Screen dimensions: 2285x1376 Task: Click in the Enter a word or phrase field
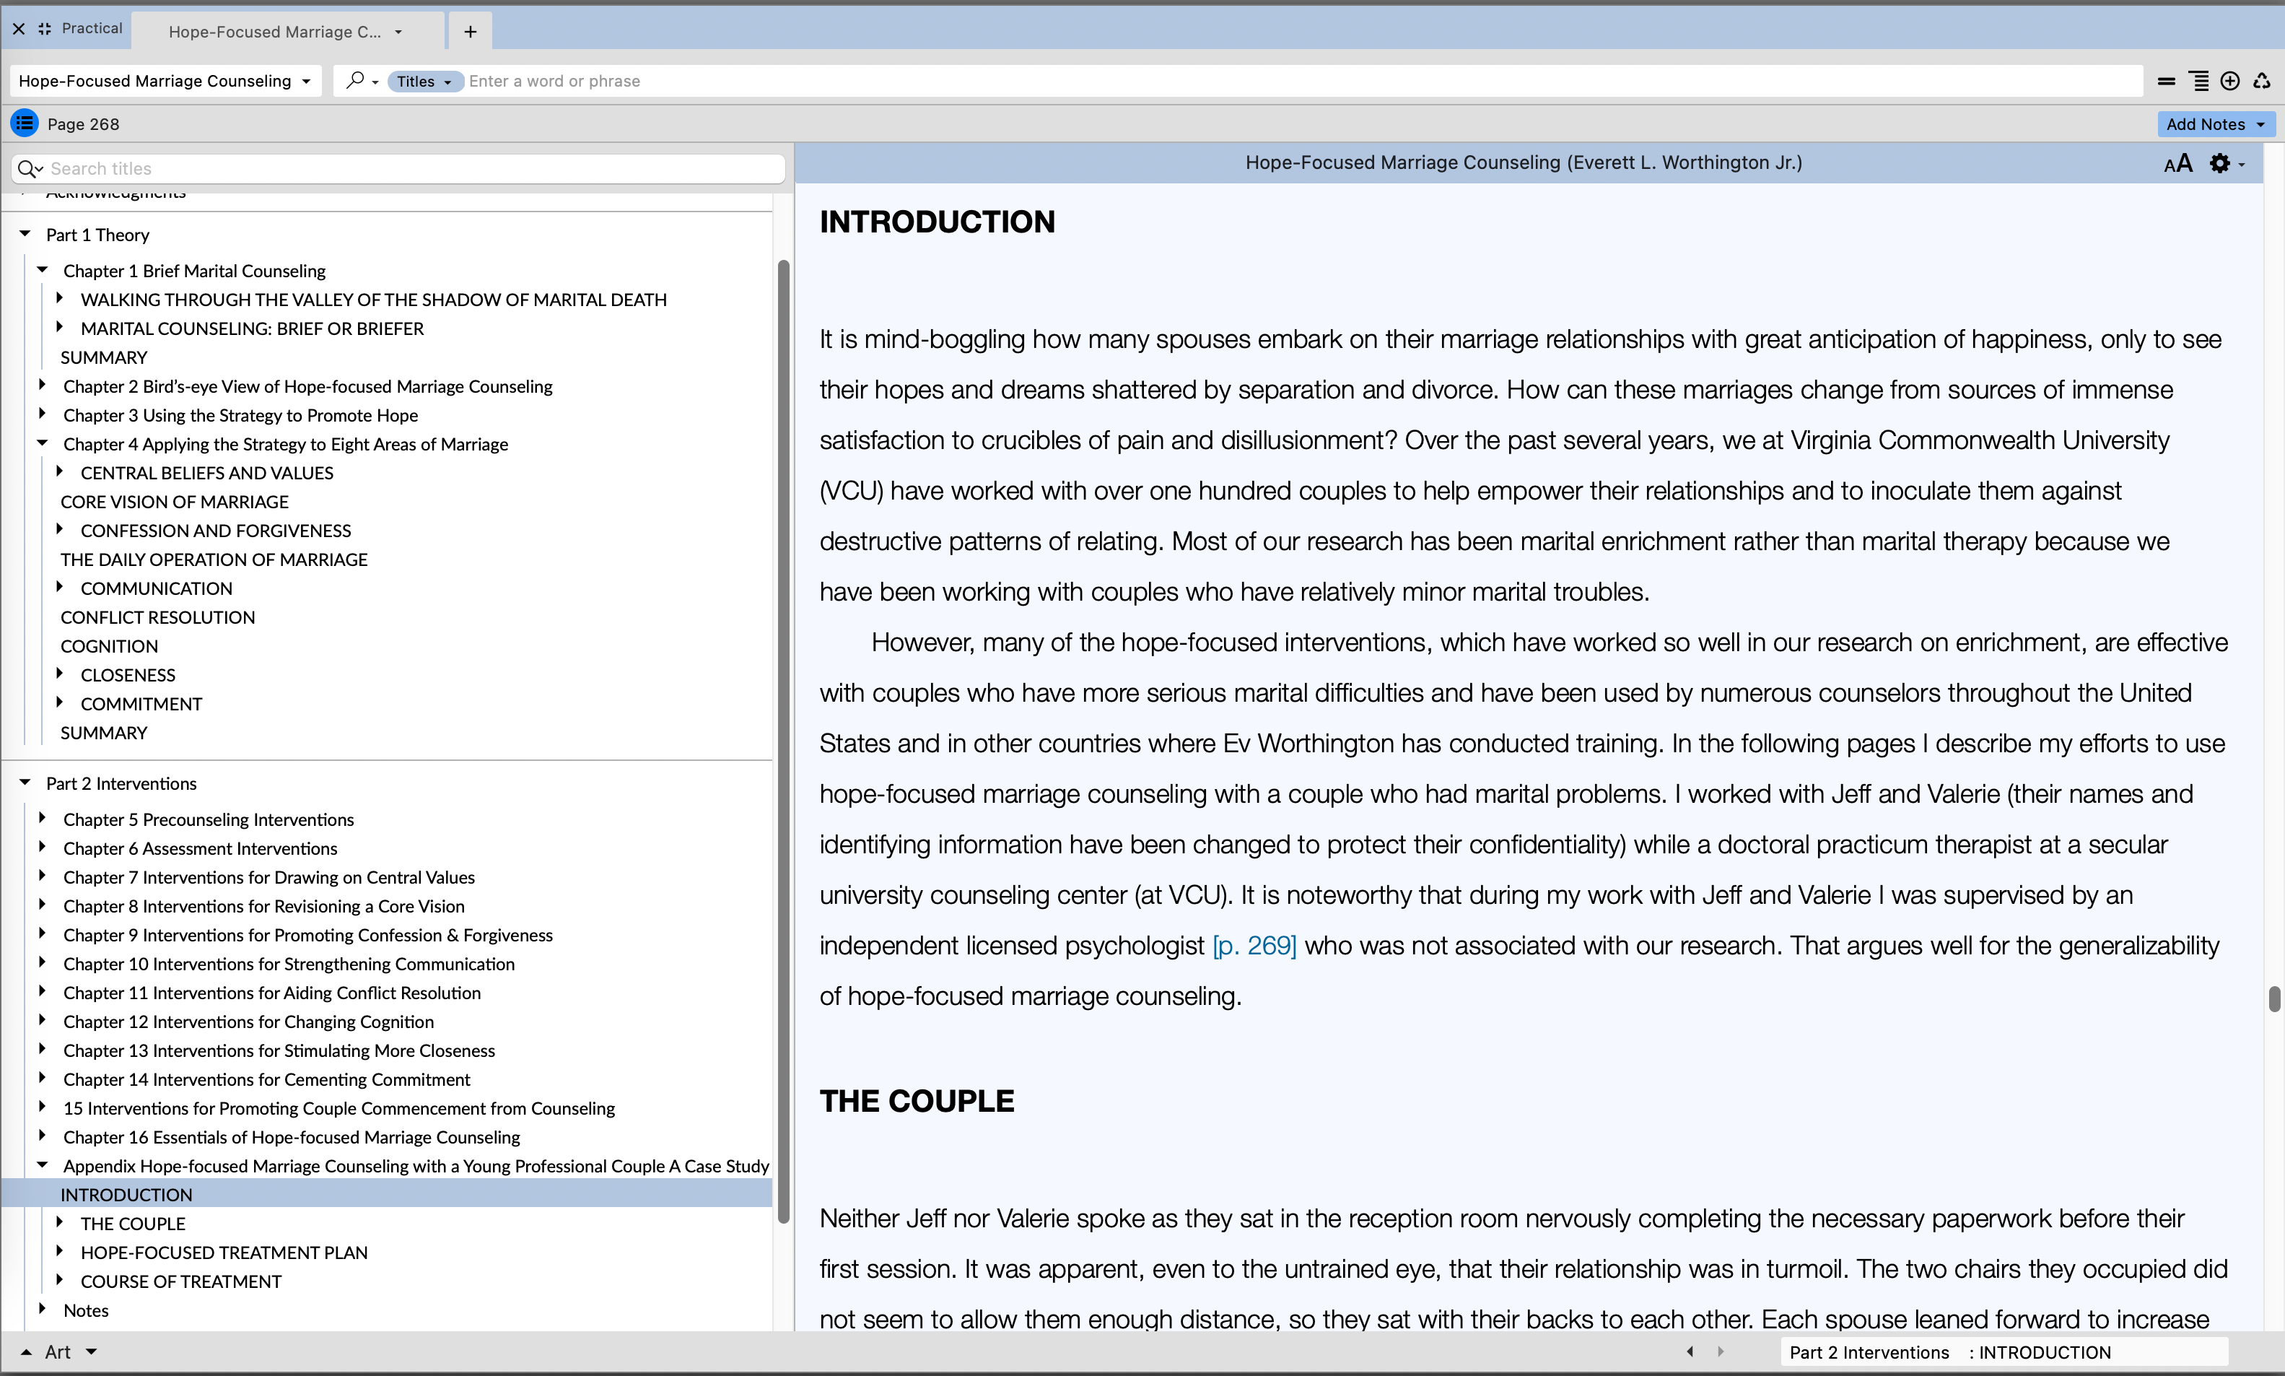[1303, 81]
